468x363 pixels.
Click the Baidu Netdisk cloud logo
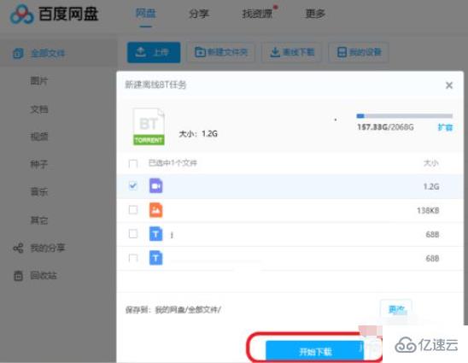[22, 14]
